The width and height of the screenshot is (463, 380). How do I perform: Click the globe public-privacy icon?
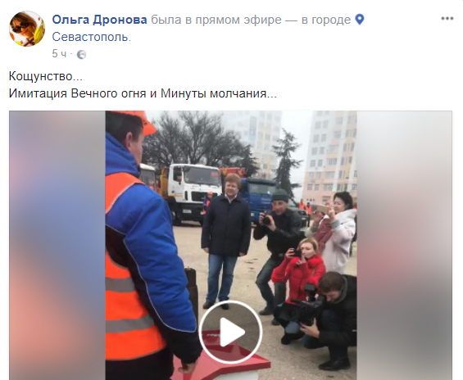(81, 54)
